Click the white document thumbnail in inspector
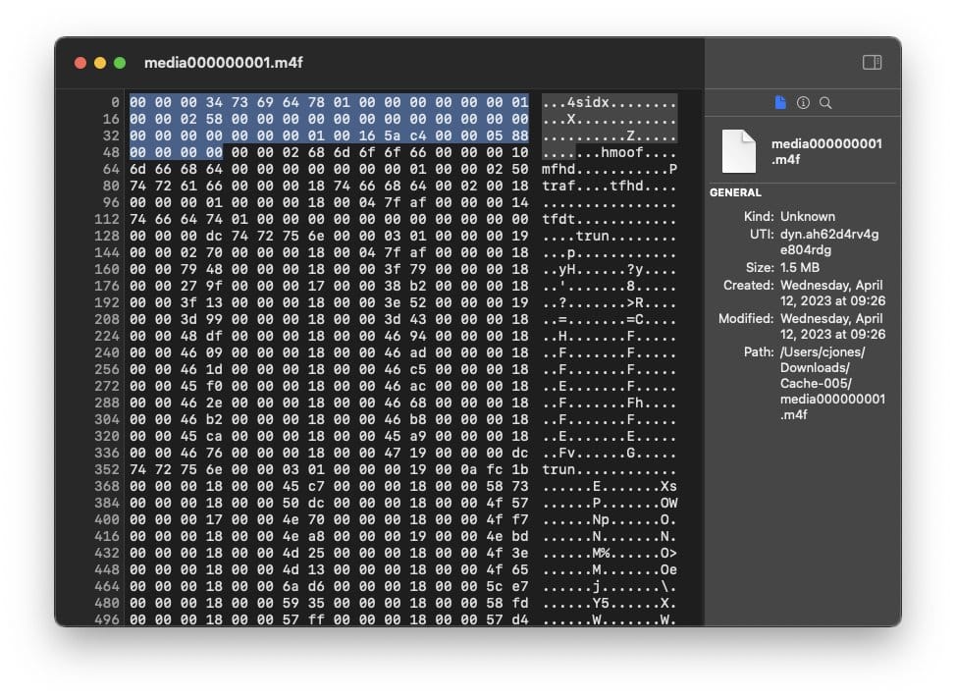This screenshot has height=699, width=956. [738, 151]
